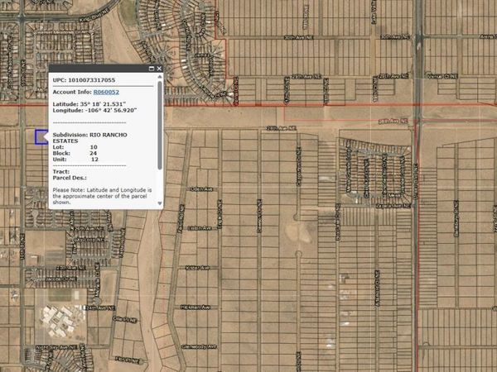Open account link R060052
This screenshot has width=497, height=372.
[106, 92]
